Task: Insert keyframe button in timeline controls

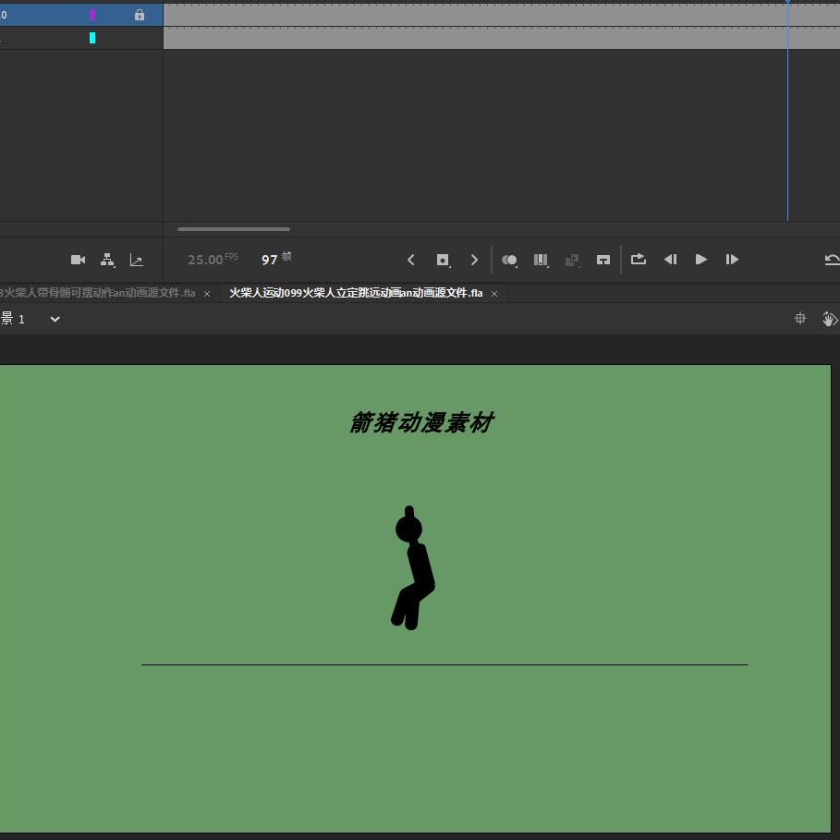Action: tap(443, 260)
